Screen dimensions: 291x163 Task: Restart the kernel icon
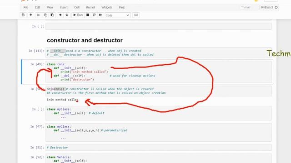(x=94, y=15)
